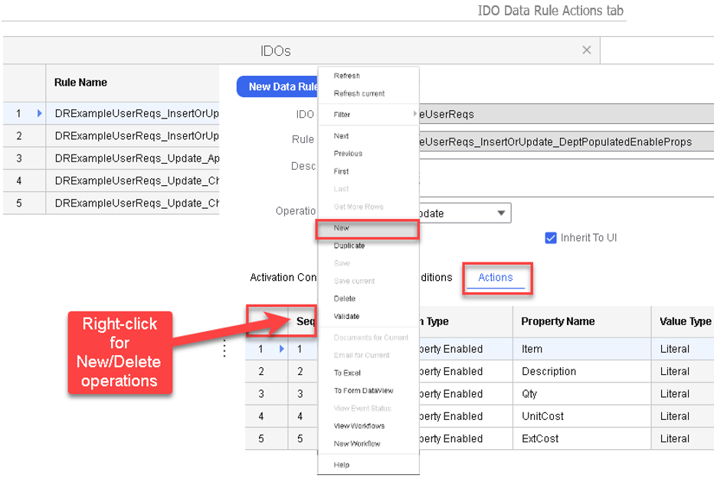This screenshot has width=714, height=482.
Task: Select rule row 3 DRExampleUserReqs_Update_Ap
Action: pos(110,158)
